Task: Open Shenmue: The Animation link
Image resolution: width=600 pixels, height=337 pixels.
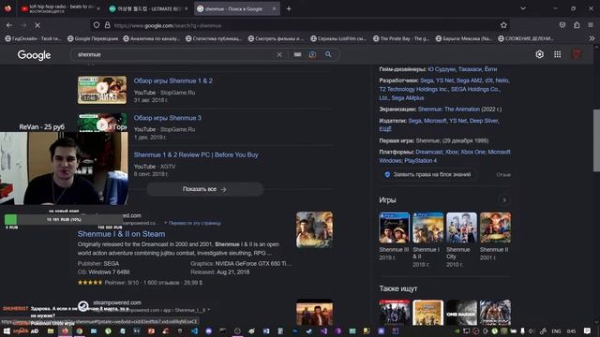Action: [x=448, y=110]
